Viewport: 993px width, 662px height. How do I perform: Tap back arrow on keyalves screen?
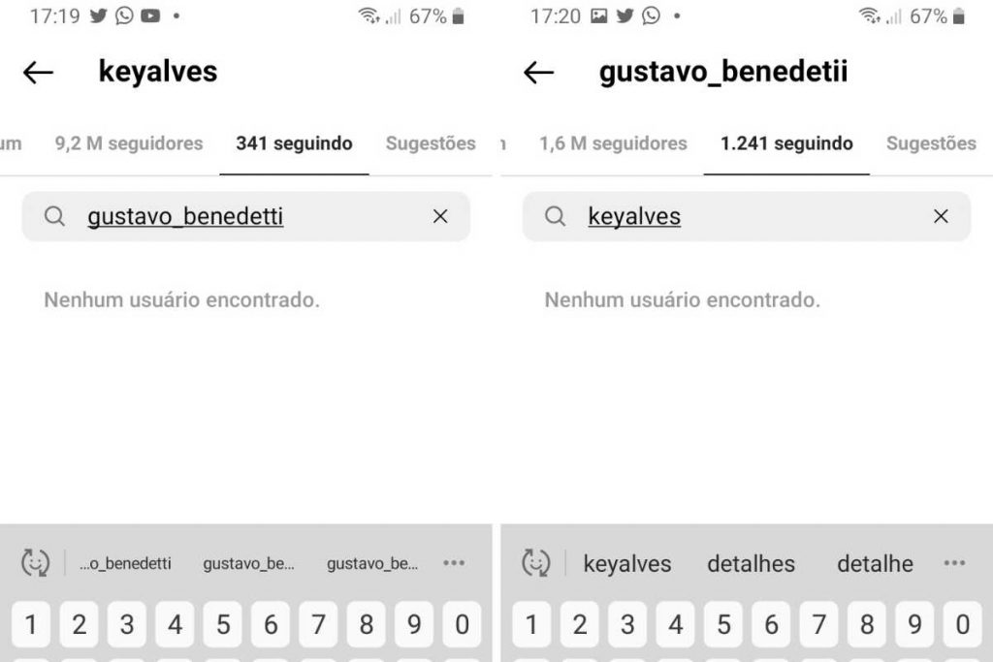tap(38, 73)
